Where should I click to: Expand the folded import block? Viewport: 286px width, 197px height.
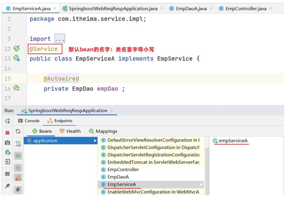[x=27, y=39]
